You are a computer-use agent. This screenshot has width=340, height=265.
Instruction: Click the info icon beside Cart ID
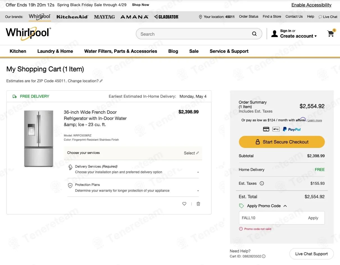tap(264, 256)
